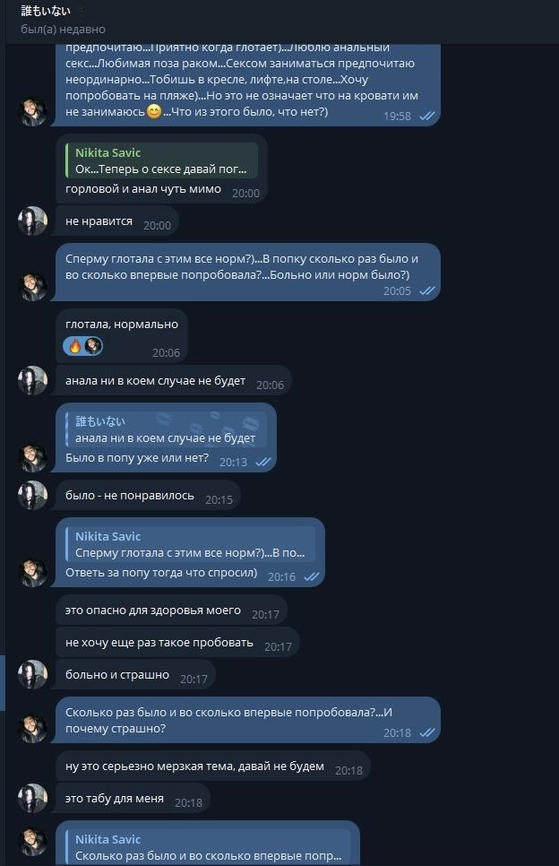
Task: Jump to Nikita Savic quote in 20:16 message
Action: click(190, 545)
